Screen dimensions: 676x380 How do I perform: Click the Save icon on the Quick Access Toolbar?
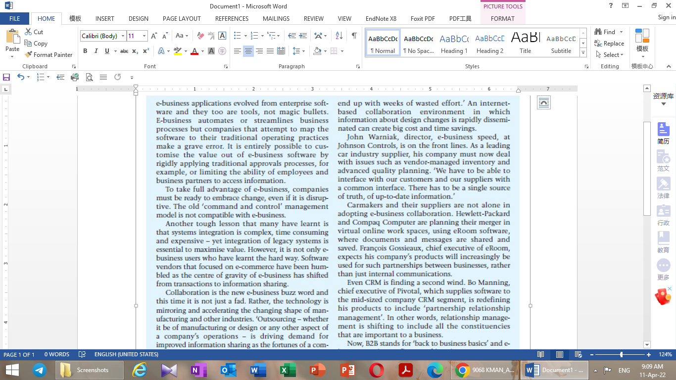click(6, 77)
